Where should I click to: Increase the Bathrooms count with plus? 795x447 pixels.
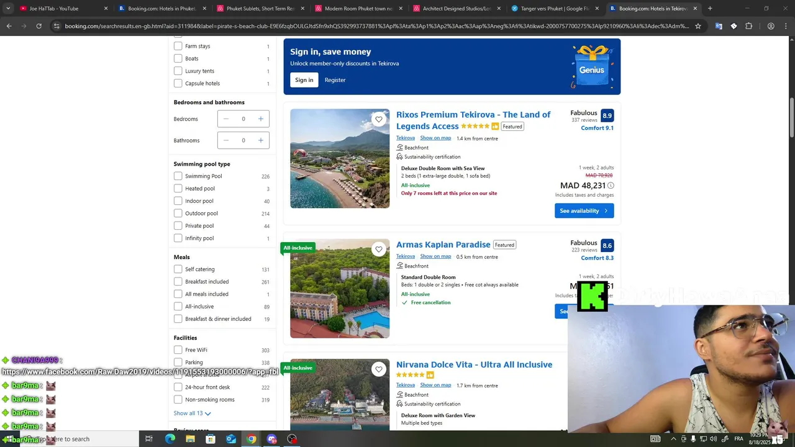[261, 140]
